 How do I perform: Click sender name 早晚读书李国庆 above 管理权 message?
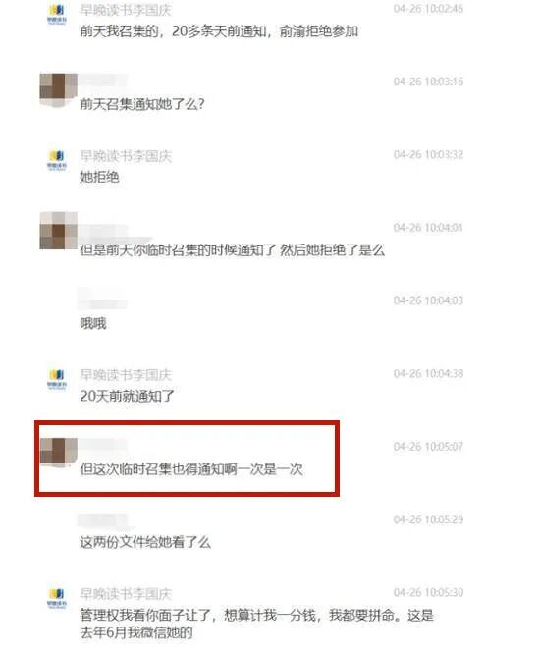[x=126, y=594]
